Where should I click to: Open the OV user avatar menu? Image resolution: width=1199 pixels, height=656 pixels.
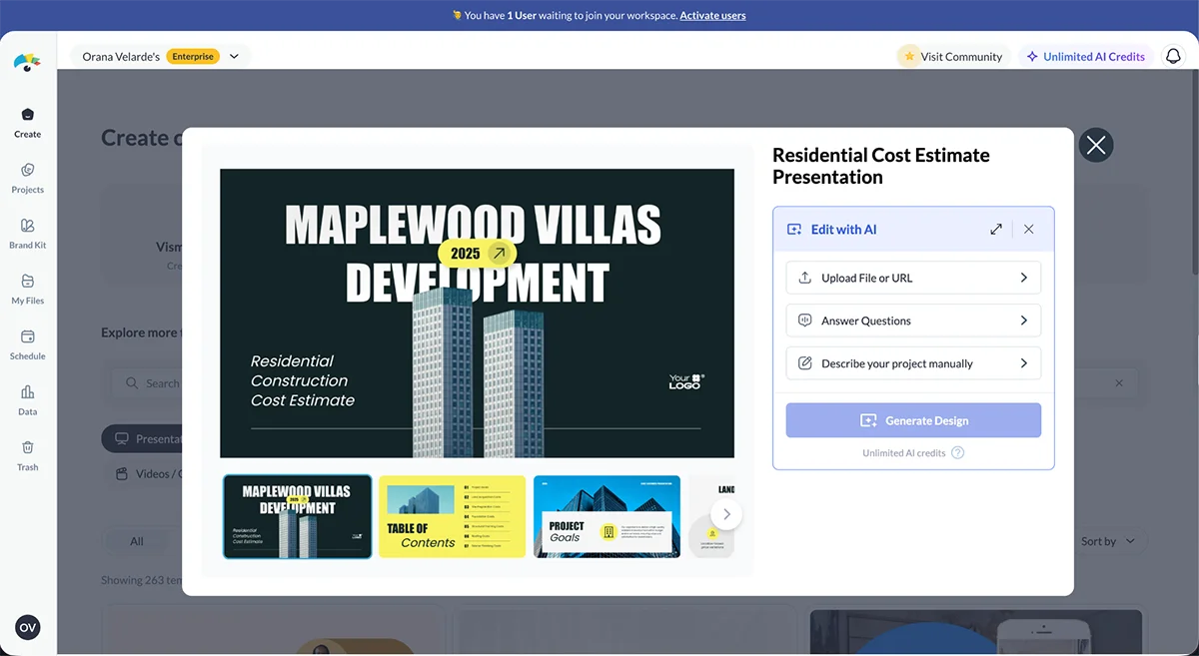[x=28, y=627]
